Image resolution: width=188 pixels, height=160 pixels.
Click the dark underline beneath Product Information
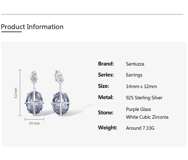(11, 32)
